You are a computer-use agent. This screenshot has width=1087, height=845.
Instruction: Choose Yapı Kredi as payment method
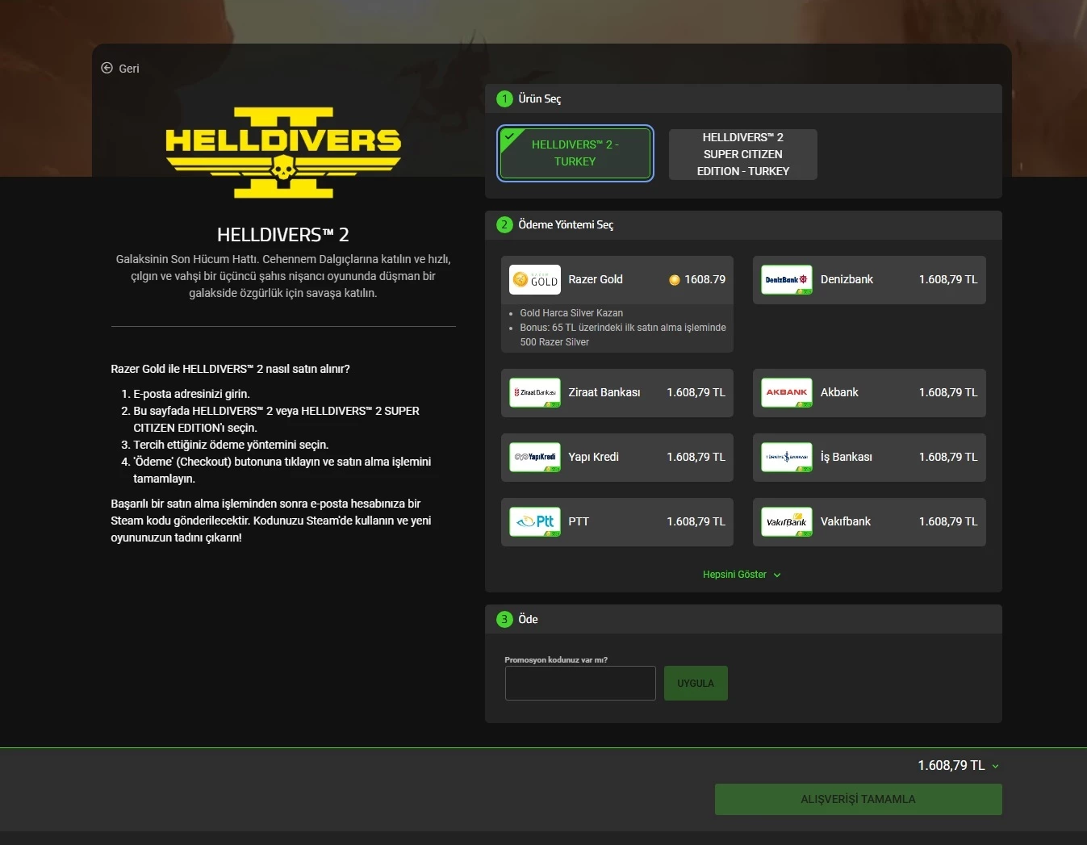point(617,458)
